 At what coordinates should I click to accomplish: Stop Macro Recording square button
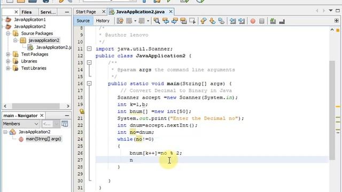click(262, 21)
